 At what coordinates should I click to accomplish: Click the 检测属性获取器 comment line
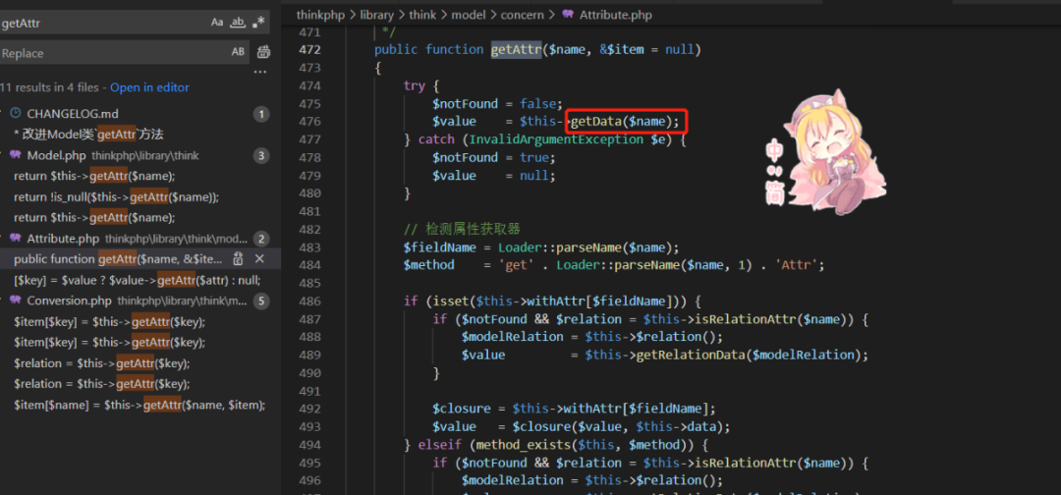tap(462, 229)
